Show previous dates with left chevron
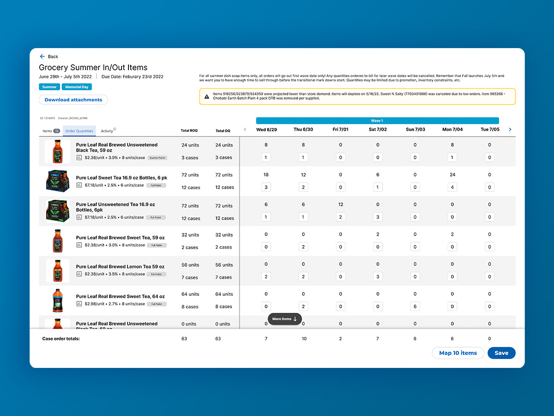This screenshot has width=554, height=416. (245, 129)
